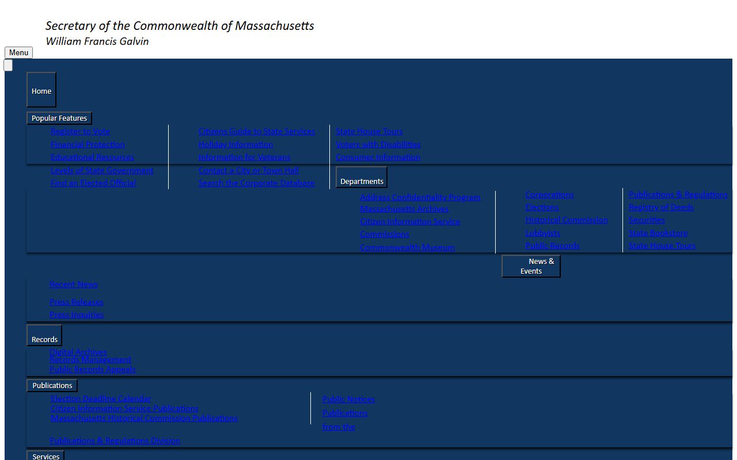Open the Publications menu button
This screenshot has width=737, height=460.
tap(52, 385)
